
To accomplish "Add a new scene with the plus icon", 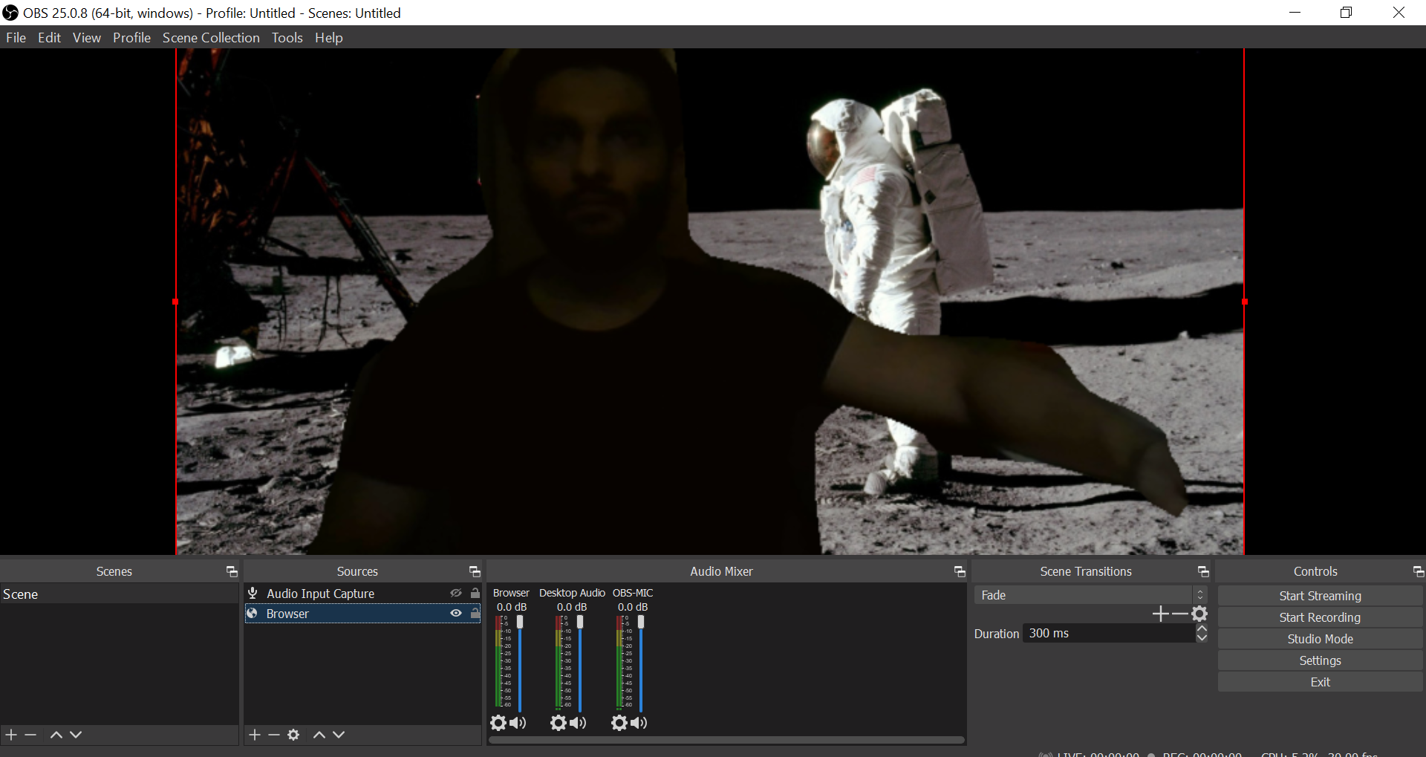I will 11,735.
